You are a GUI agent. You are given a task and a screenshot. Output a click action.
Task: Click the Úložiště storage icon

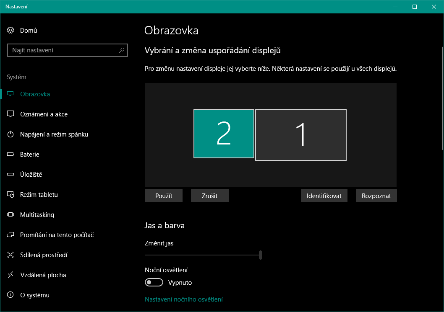pos(11,175)
